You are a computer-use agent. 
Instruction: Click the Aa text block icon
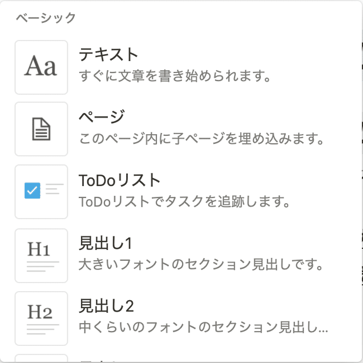pyautogui.click(x=41, y=67)
